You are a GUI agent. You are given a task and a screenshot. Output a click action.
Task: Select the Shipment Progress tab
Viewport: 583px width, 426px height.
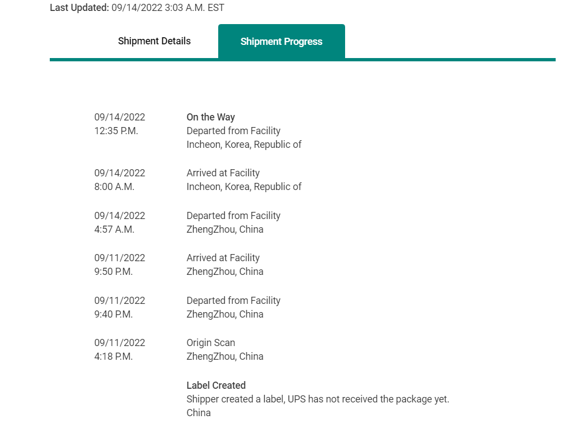[x=281, y=42]
